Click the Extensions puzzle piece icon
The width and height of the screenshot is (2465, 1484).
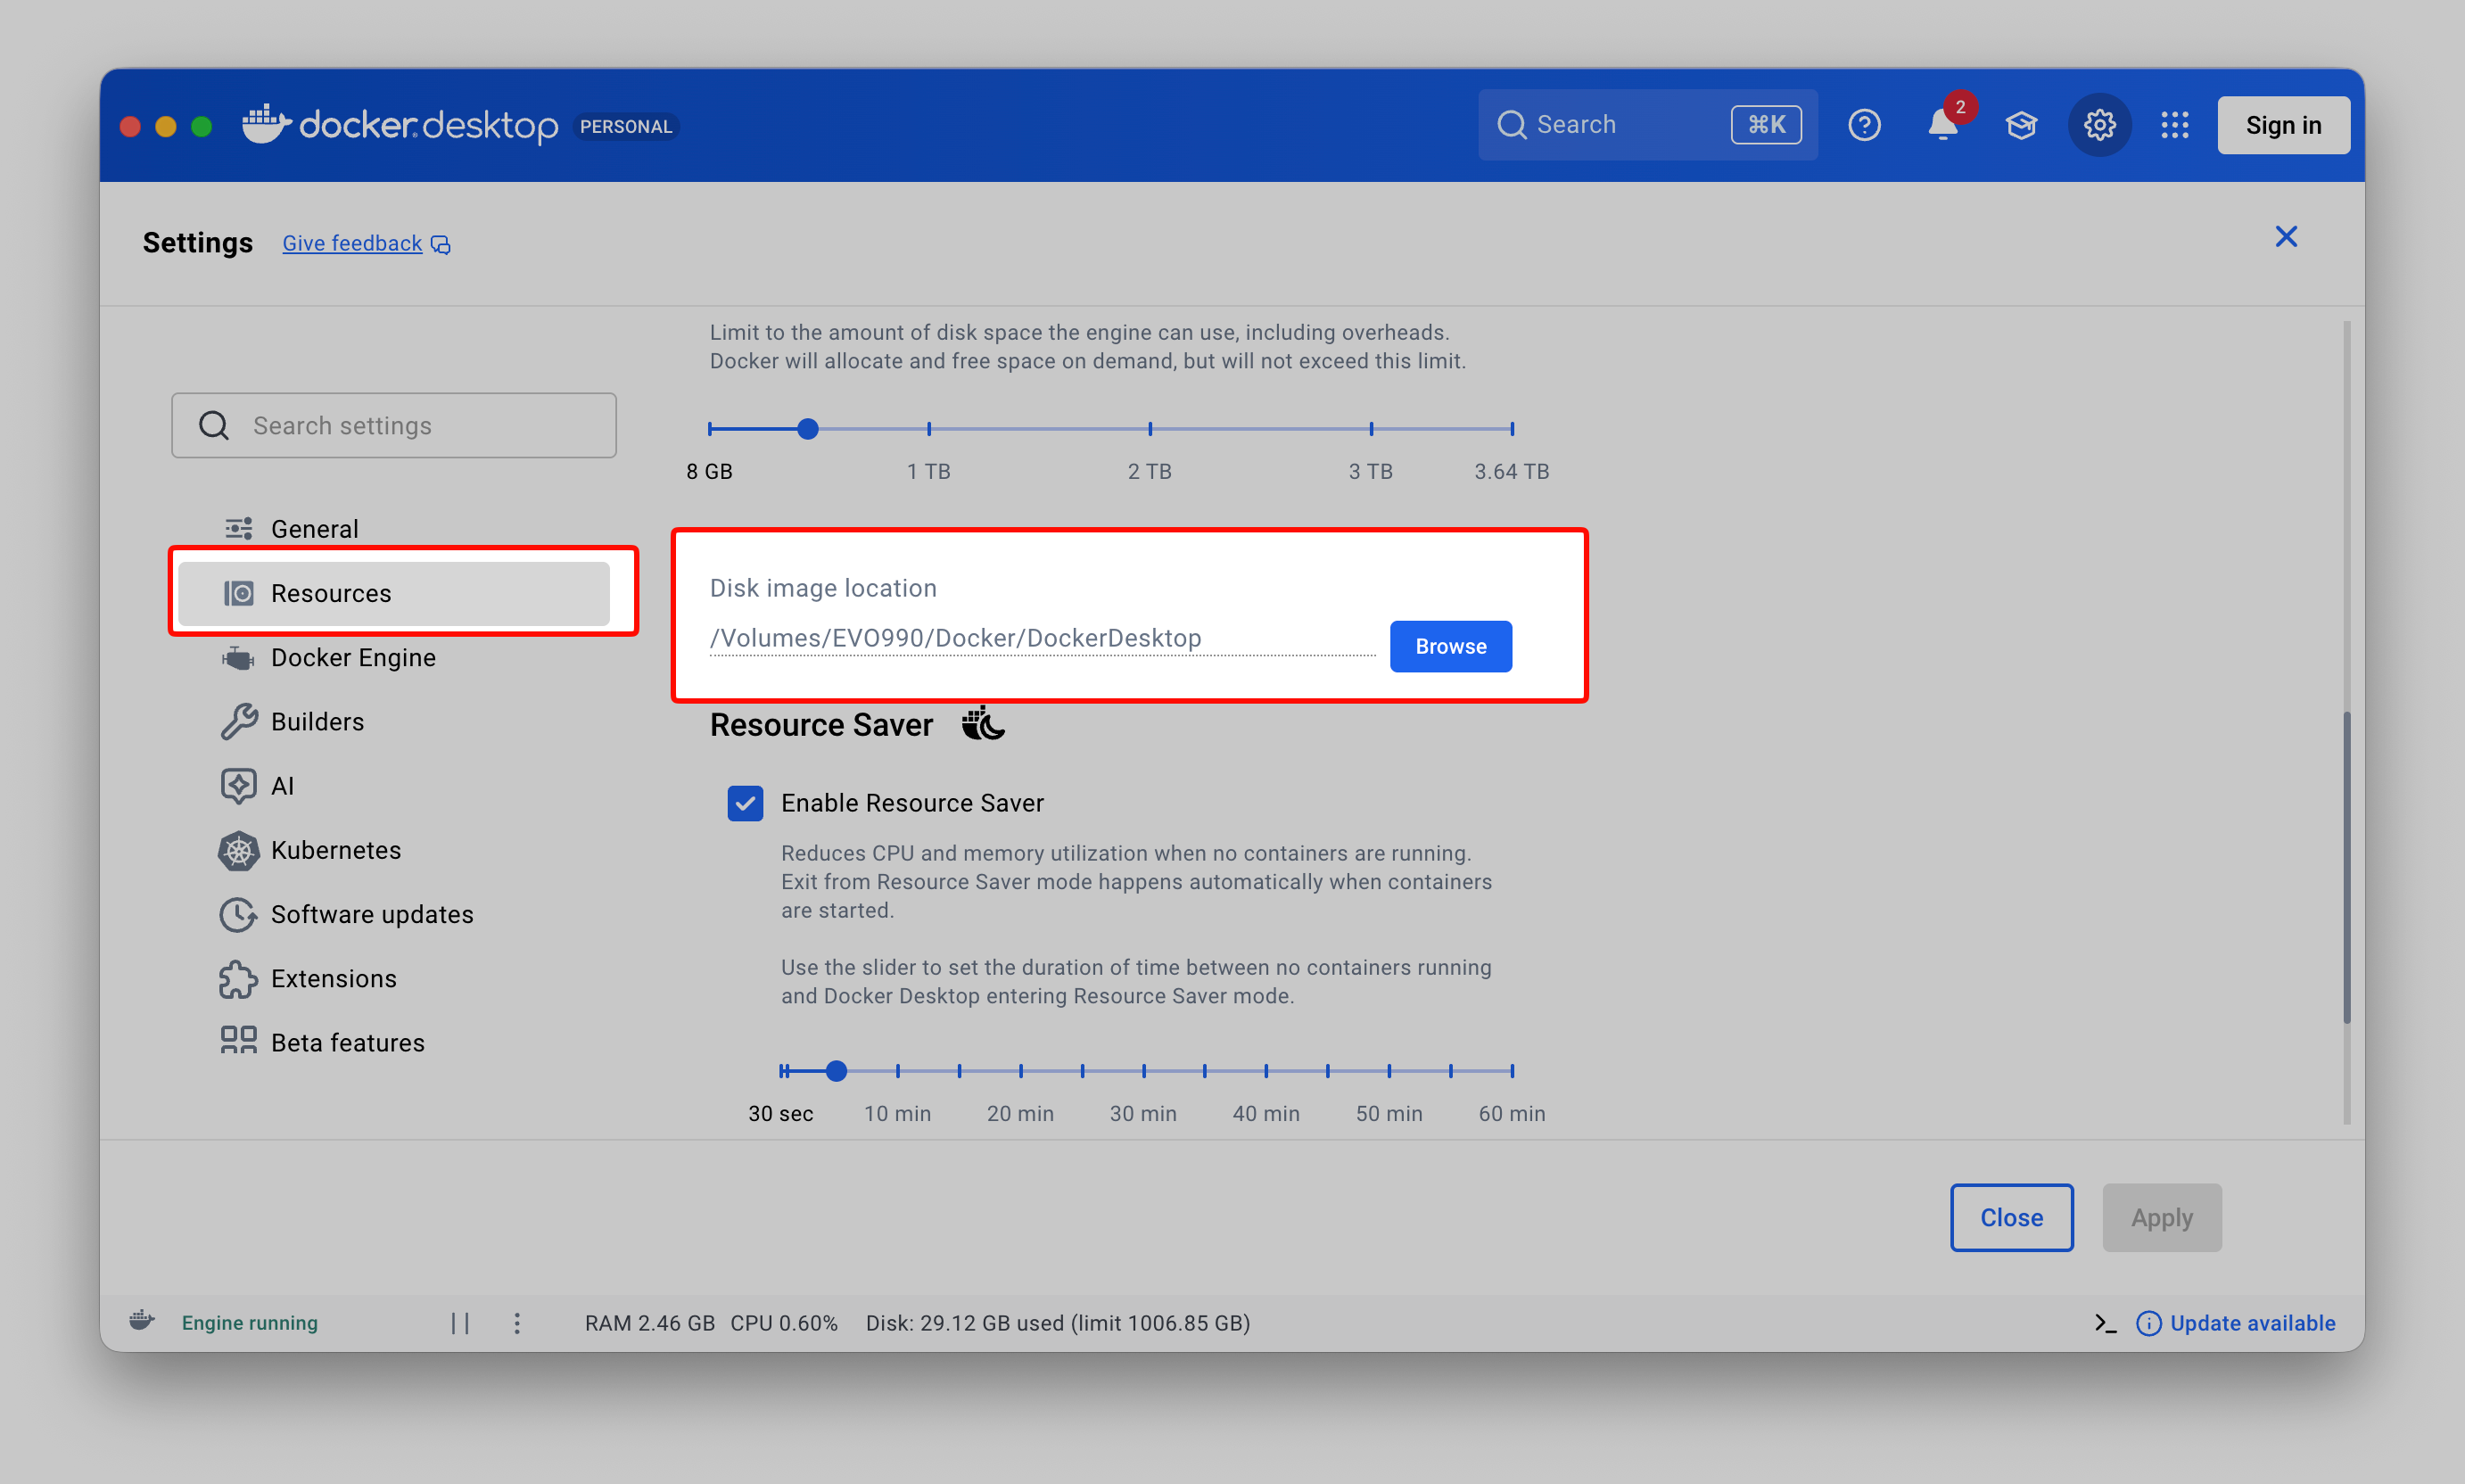coord(238,979)
